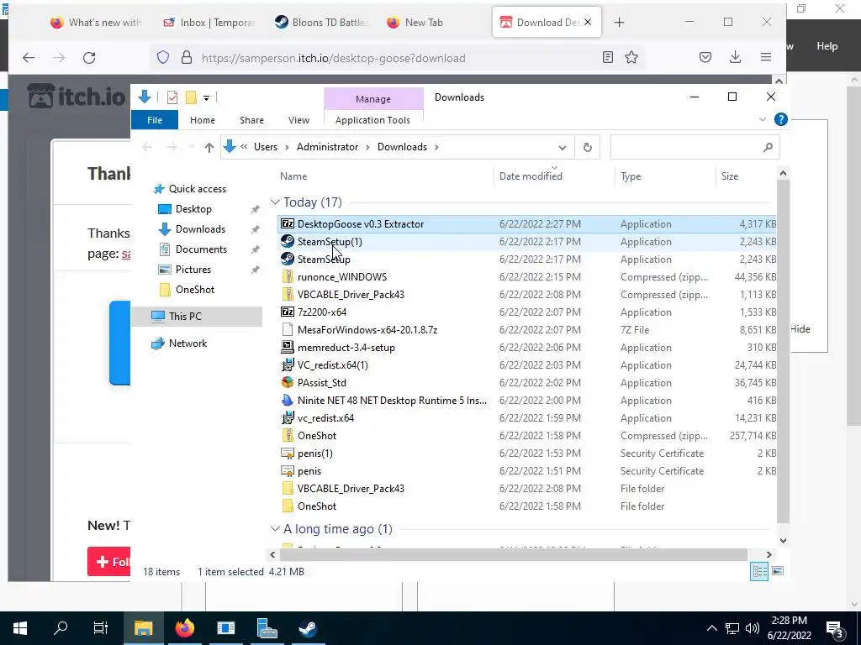
Task: Select the vc_redist.x64 installer icon
Action: tap(288, 418)
